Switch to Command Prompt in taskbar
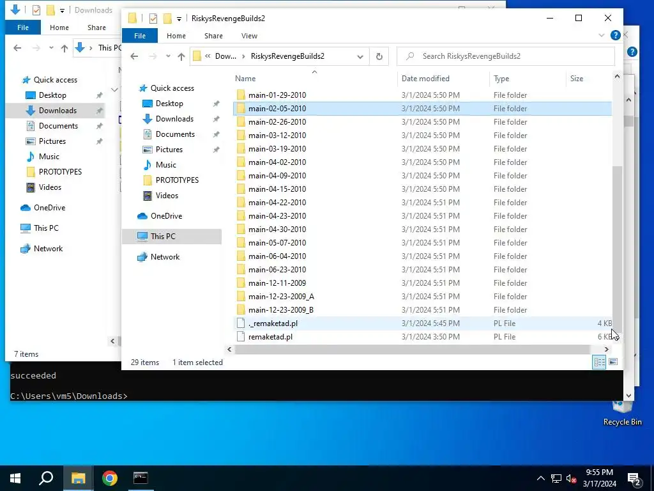The image size is (654, 491). 141,478
